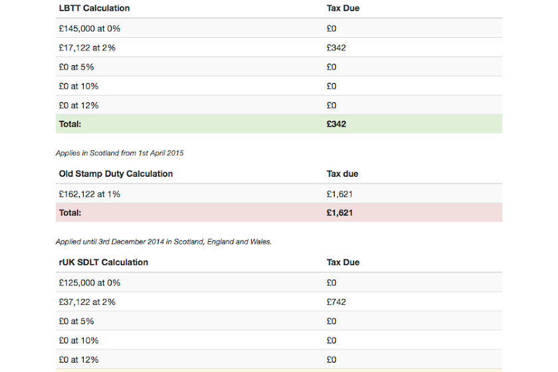Viewport: 558px width, 372px height.
Task: Click 'Applies in Scotland from 1st April 2015' note
Action: pos(120,153)
